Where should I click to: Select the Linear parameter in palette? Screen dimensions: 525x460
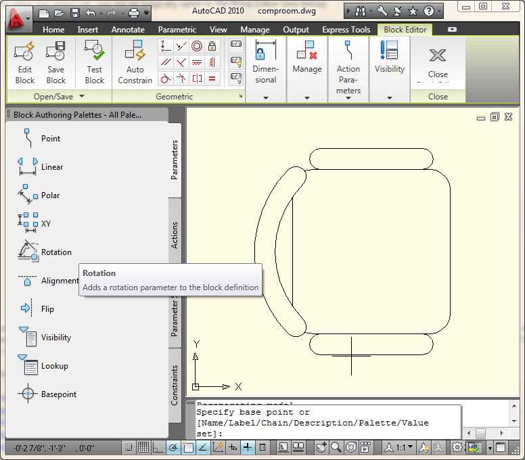[40, 166]
